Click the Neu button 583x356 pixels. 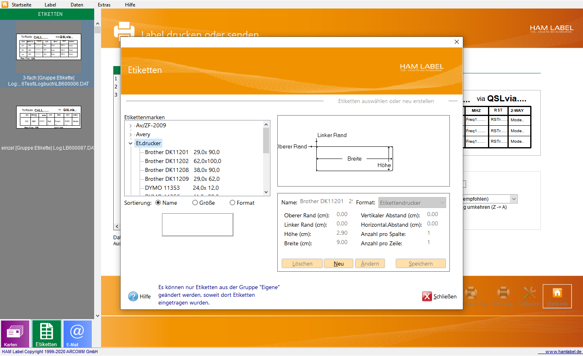pyautogui.click(x=339, y=264)
